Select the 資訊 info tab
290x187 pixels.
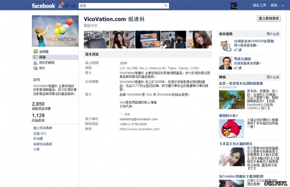[x=55, y=57]
